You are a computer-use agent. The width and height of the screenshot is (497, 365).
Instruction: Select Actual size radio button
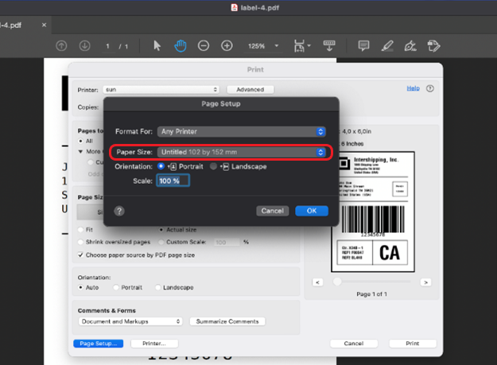[x=161, y=229]
